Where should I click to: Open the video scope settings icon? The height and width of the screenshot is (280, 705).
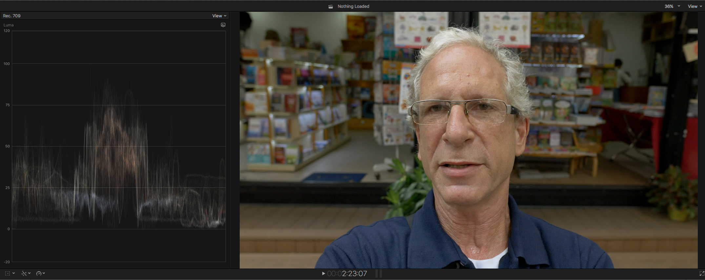click(223, 25)
